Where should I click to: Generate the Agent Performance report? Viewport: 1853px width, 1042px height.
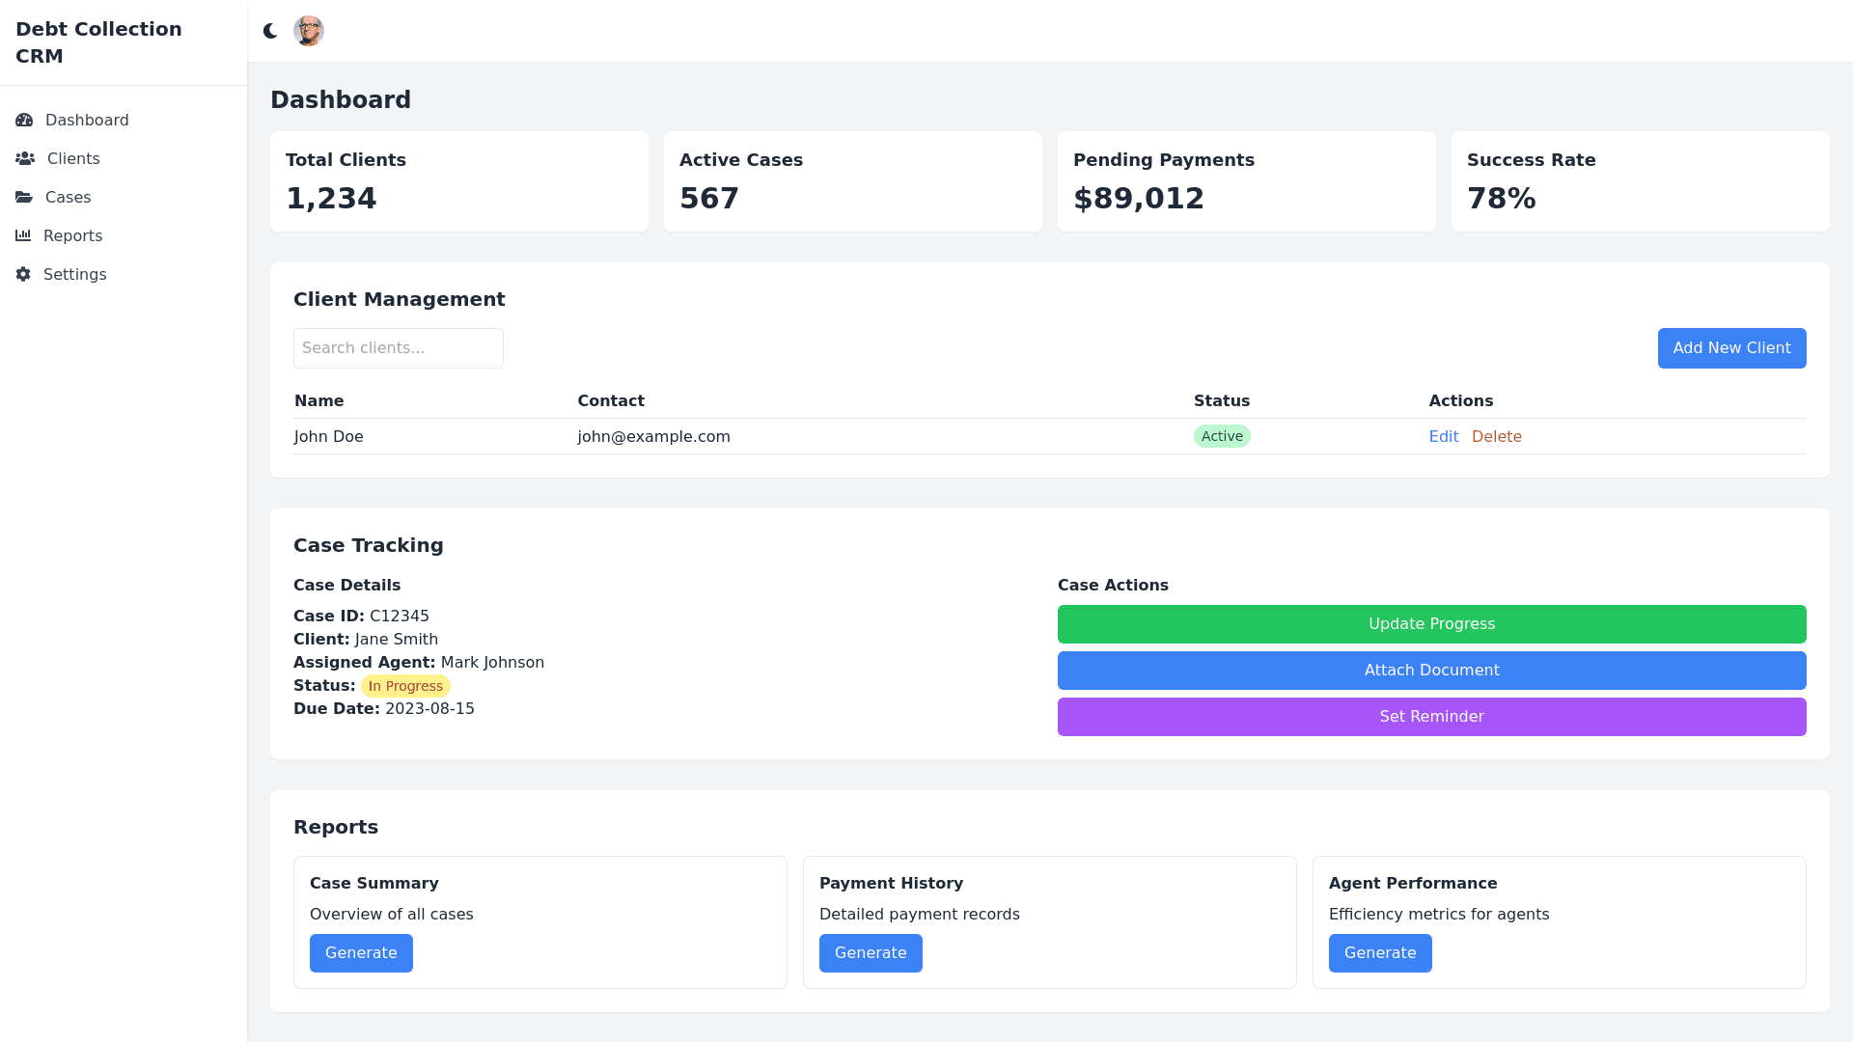tap(1380, 953)
